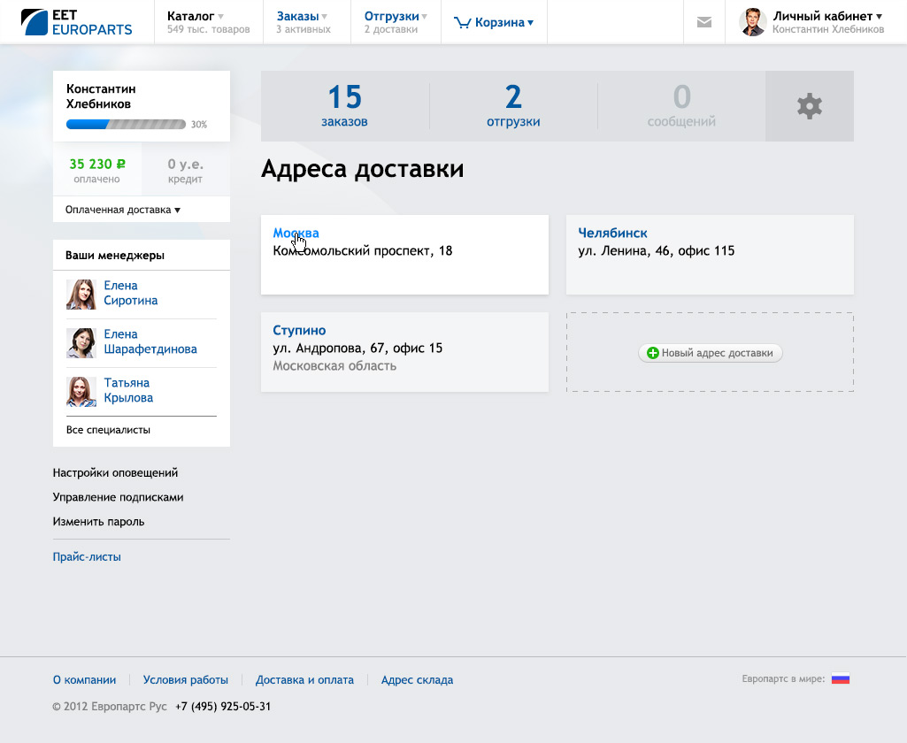Image resolution: width=907 pixels, height=743 pixels.
Task: Switch to the 15 заказов tab
Action: [x=344, y=106]
